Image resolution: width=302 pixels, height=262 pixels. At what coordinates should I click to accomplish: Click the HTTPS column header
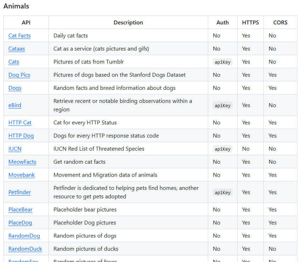(250, 23)
